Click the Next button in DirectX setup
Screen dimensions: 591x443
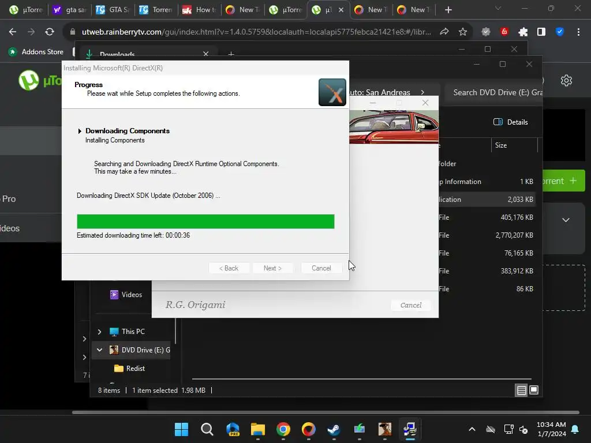click(x=272, y=268)
